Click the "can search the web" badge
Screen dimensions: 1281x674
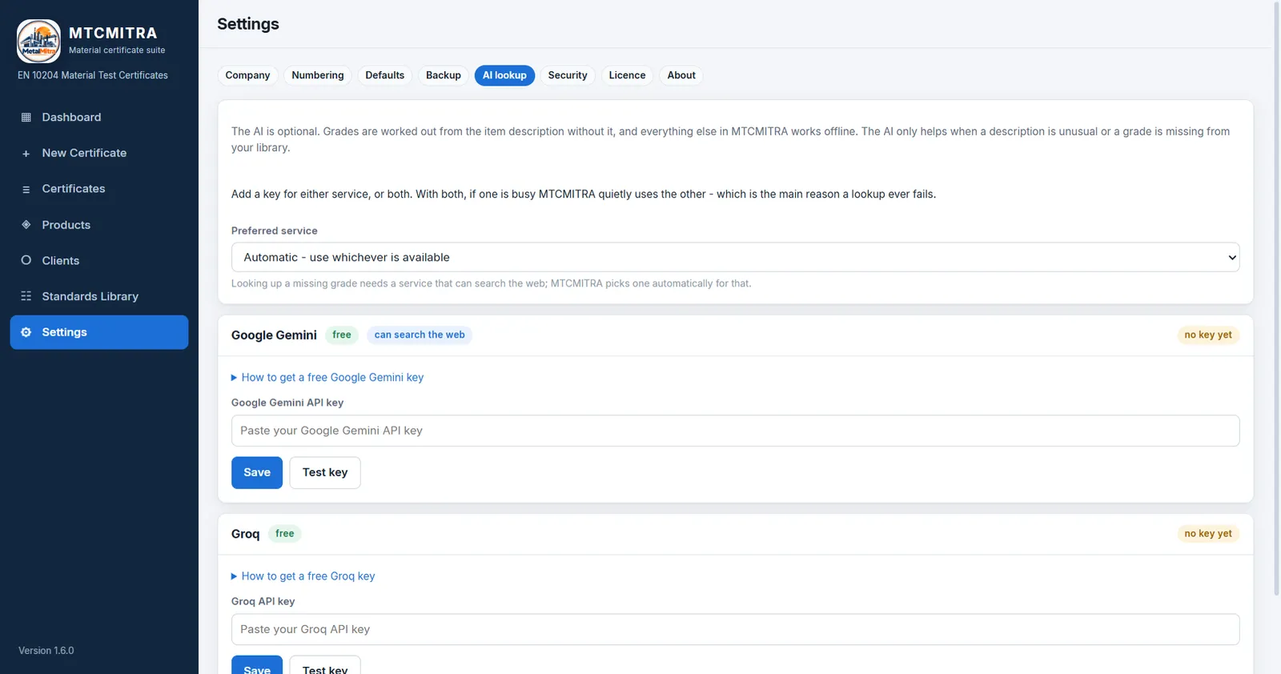click(420, 335)
